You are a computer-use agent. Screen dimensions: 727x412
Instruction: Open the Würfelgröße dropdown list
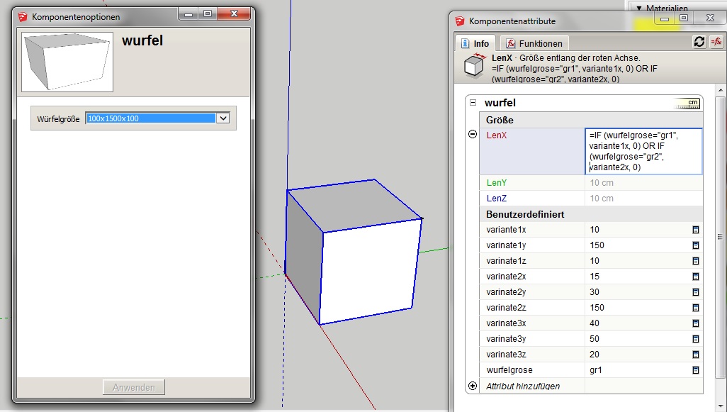[x=222, y=118]
